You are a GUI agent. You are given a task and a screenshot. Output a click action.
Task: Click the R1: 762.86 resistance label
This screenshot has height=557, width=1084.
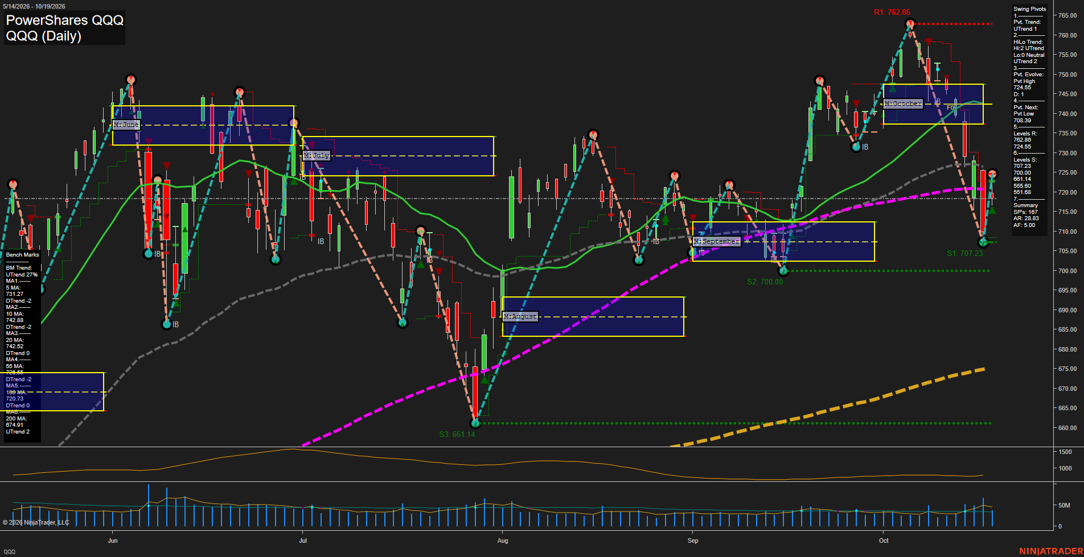[892, 13]
